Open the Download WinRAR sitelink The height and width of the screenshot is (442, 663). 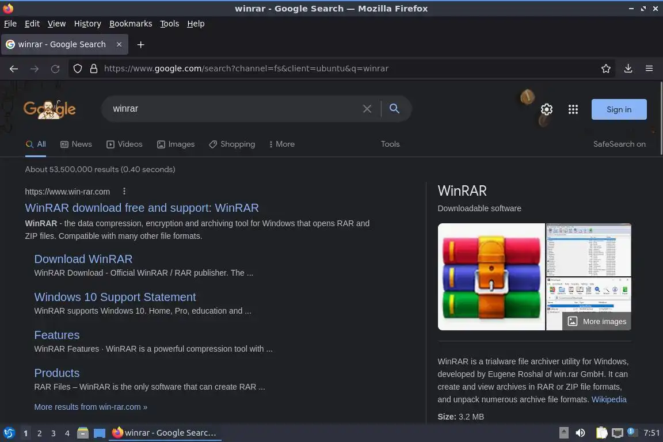tap(83, 259)
